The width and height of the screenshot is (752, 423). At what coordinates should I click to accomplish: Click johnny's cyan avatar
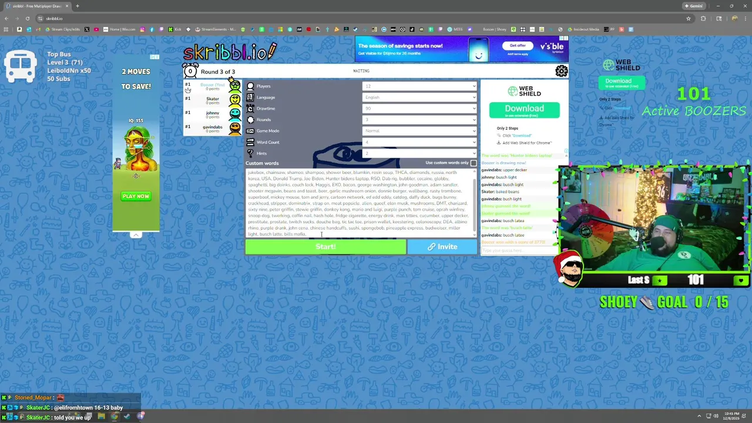point(234,113)
